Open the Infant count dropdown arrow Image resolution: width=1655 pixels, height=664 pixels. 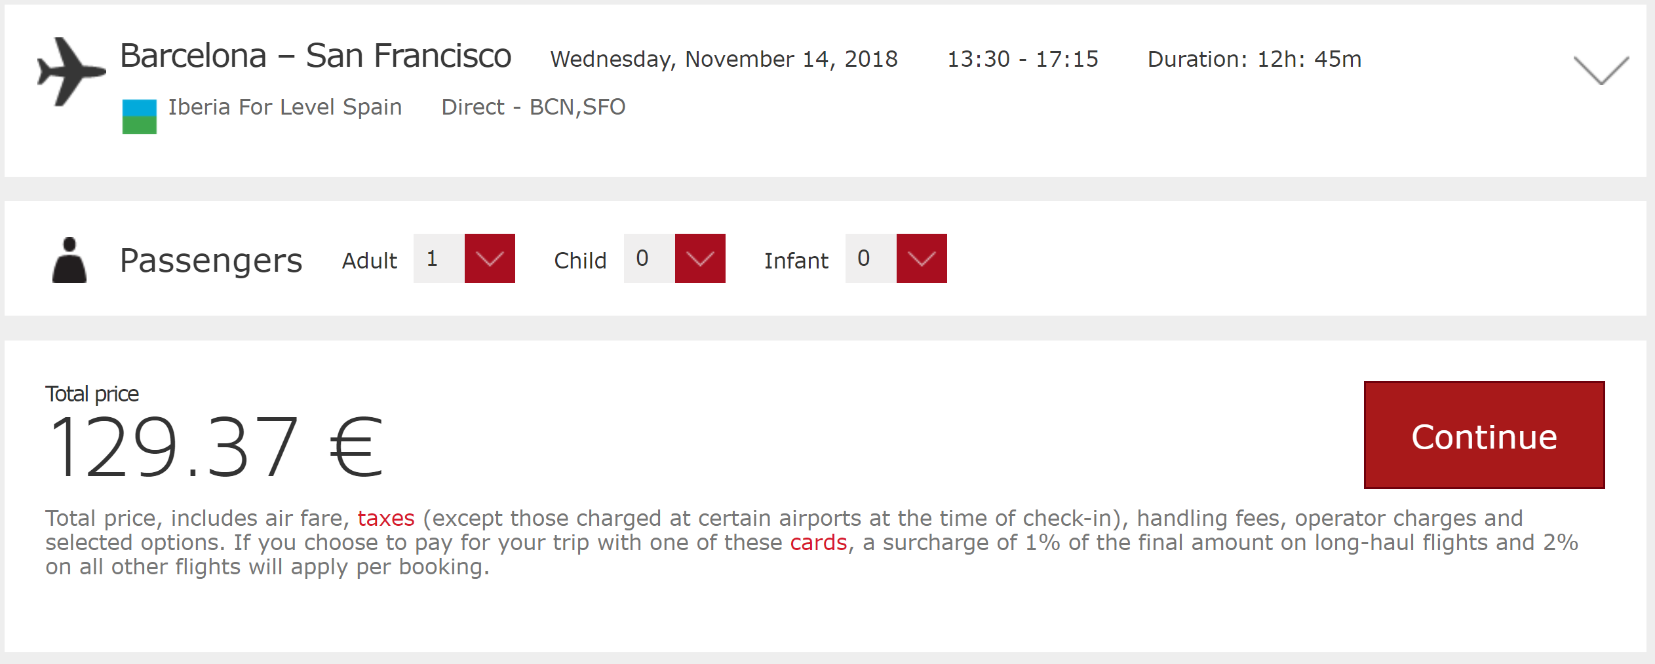click(x=922, y=258)
